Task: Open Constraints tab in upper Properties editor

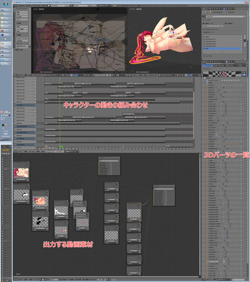Action: click(x=220, y=9)
